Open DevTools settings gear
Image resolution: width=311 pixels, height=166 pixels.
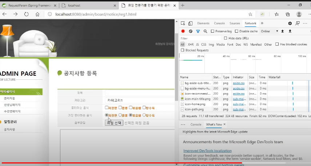tap(290, 23)
